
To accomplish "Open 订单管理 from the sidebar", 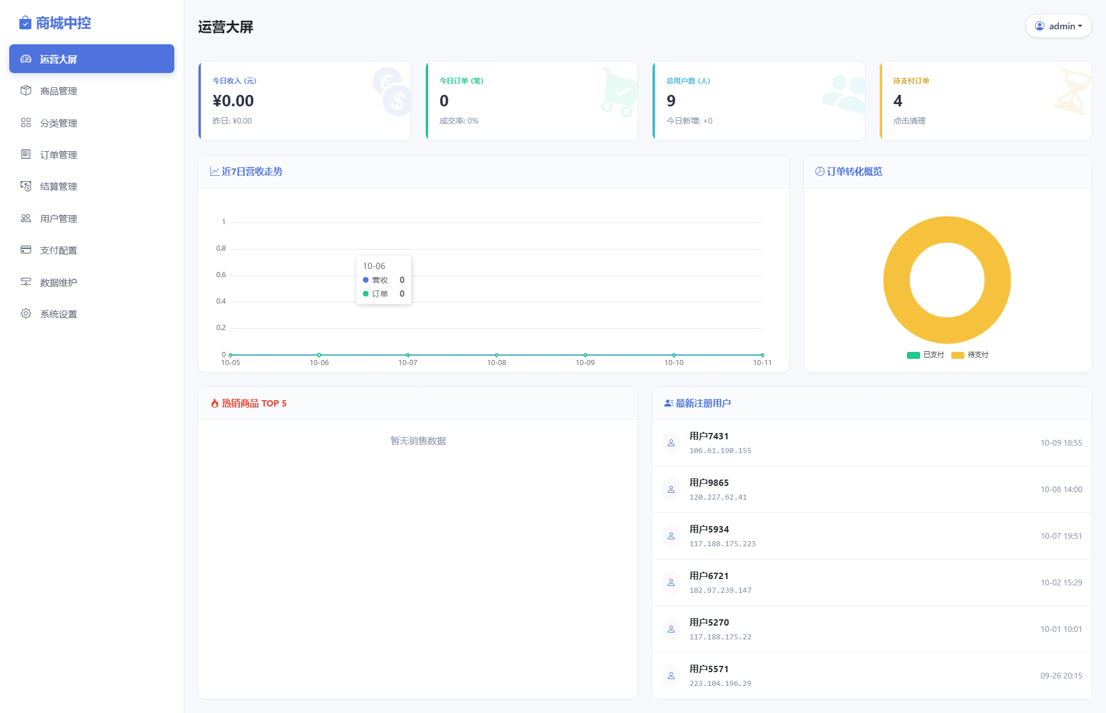I will [x=91, y=154].
